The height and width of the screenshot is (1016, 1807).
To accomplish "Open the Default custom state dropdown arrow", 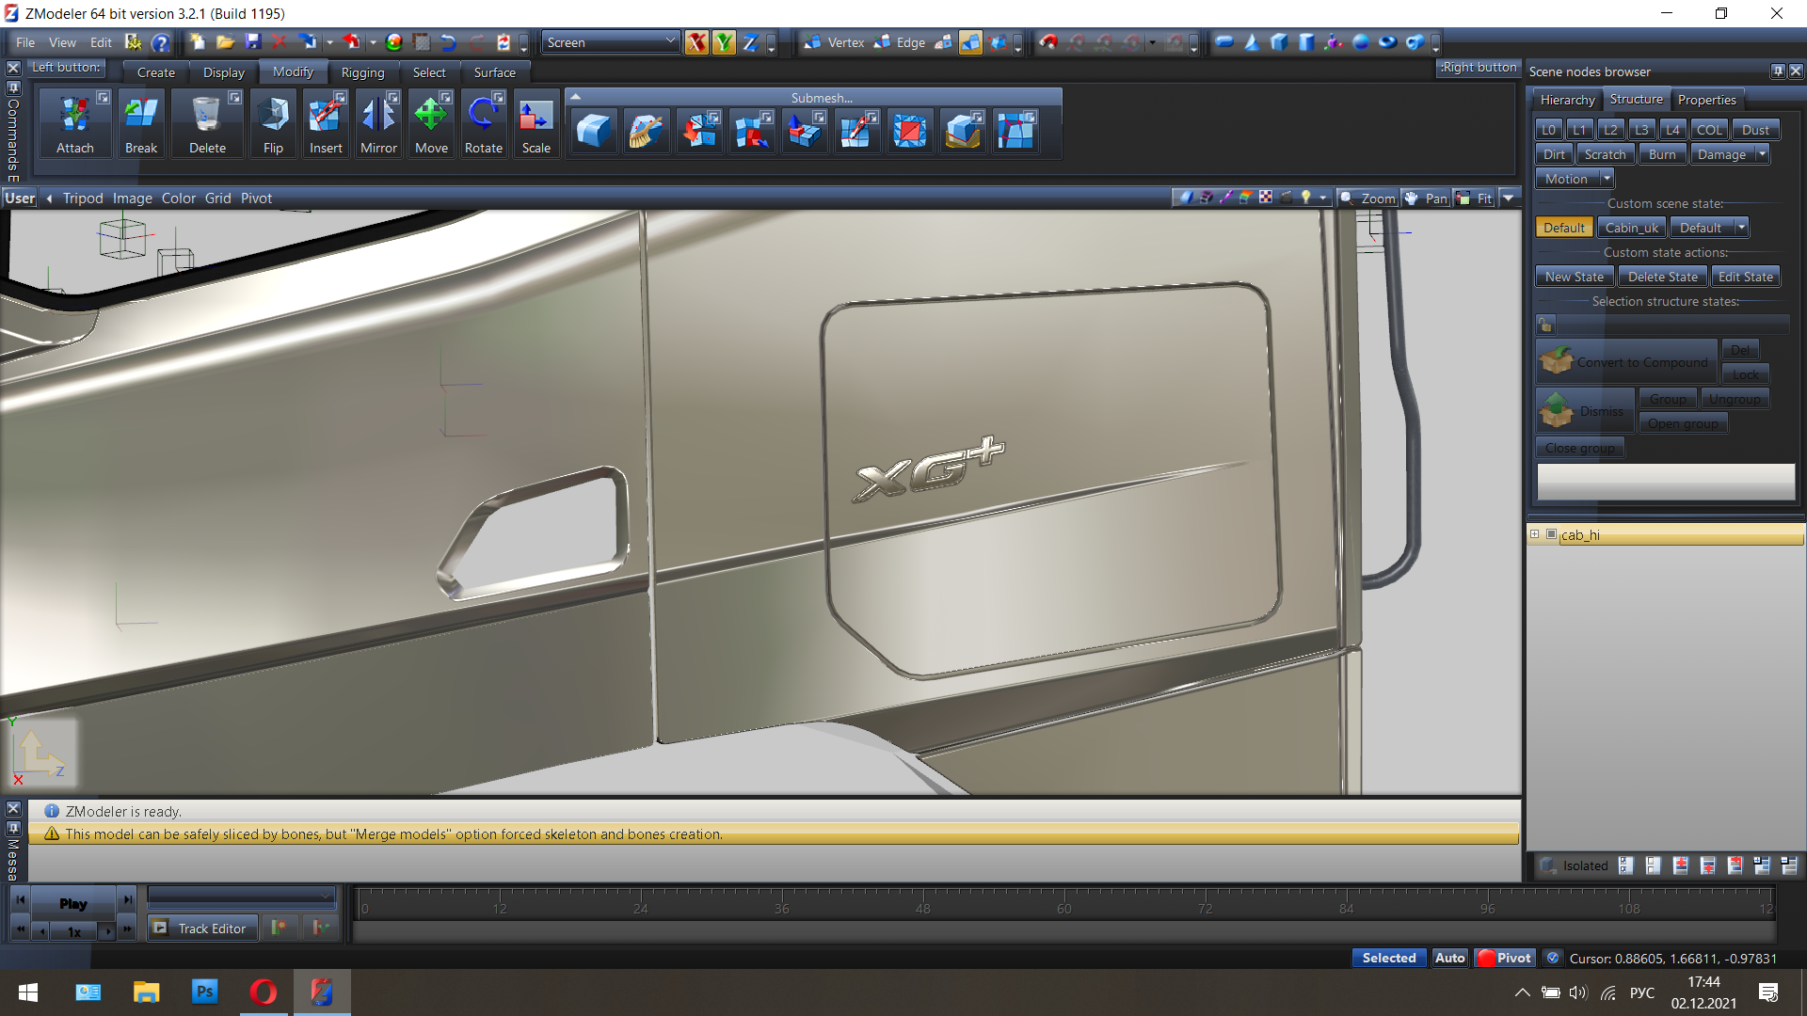I will click(x=1741, y=228).
